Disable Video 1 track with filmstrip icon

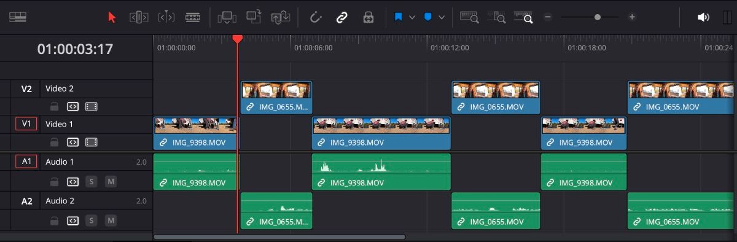92,142
